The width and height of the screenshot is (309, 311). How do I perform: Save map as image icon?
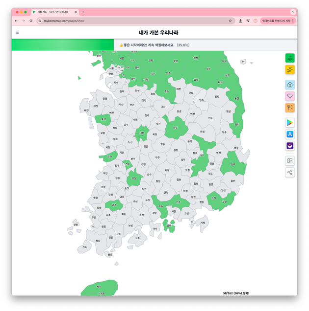(290, 161)
